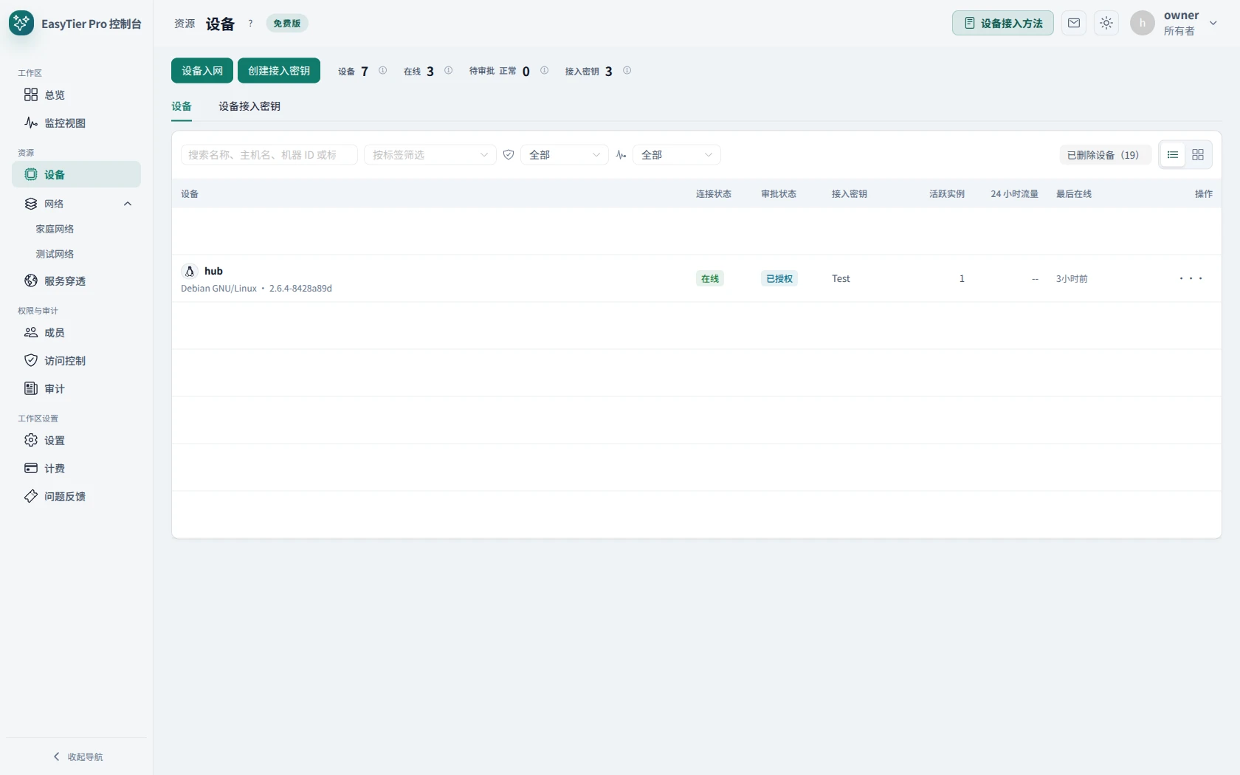Image resolution: width=1240 pixels, height=775 pixels.
Task: Switch to the 设备 tab
Action: tap(182, 106)
